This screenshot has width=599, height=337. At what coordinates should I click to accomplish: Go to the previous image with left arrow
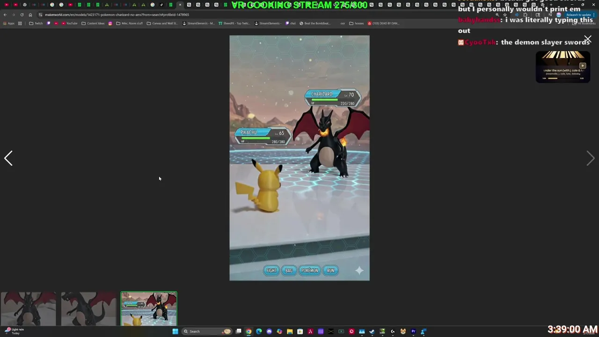pyautogui.click(x=8, y=158)
